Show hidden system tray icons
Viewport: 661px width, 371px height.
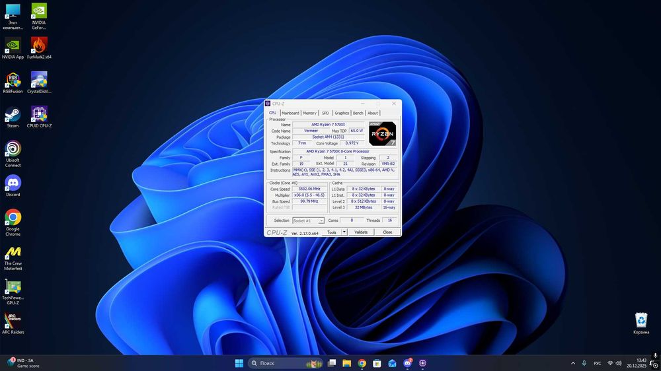[x=573, y=363]
